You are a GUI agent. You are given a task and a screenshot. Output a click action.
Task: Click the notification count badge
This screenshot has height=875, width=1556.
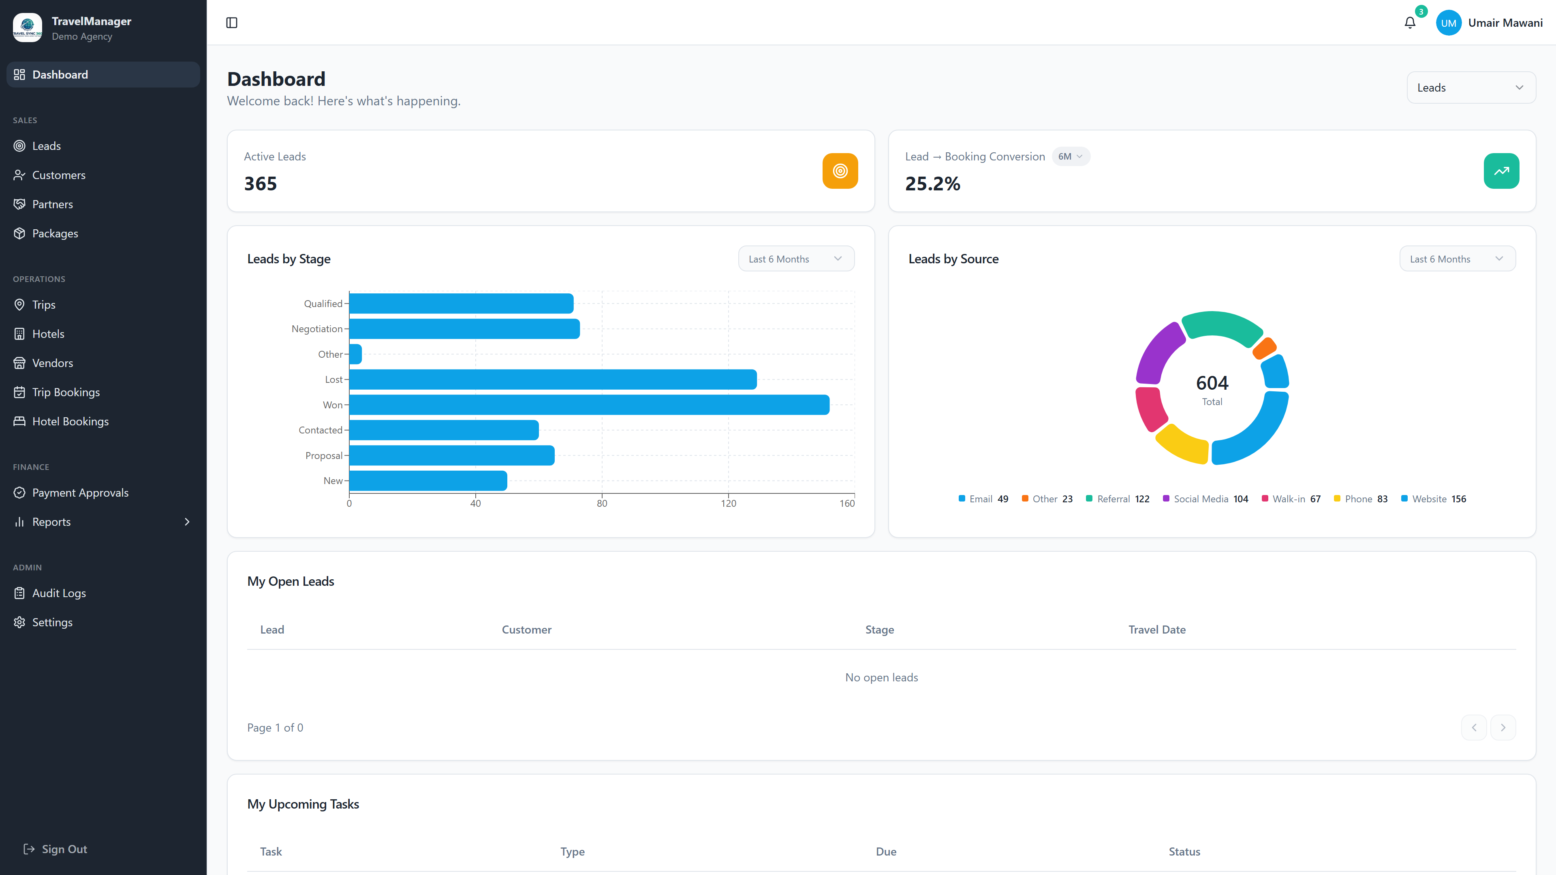pos(1421,11)
